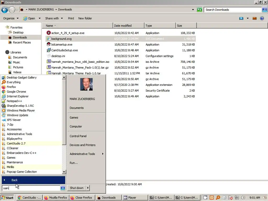The height and width of the screenshot is (201, 268).
Task: Open XPS Viewer from Start menu
Action: 14,120
